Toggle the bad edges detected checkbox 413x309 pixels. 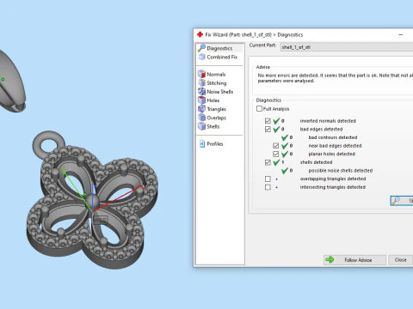(x=268, y=129)
